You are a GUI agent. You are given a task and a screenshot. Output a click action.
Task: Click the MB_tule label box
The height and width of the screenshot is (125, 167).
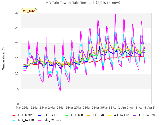(x=29, y=11)
